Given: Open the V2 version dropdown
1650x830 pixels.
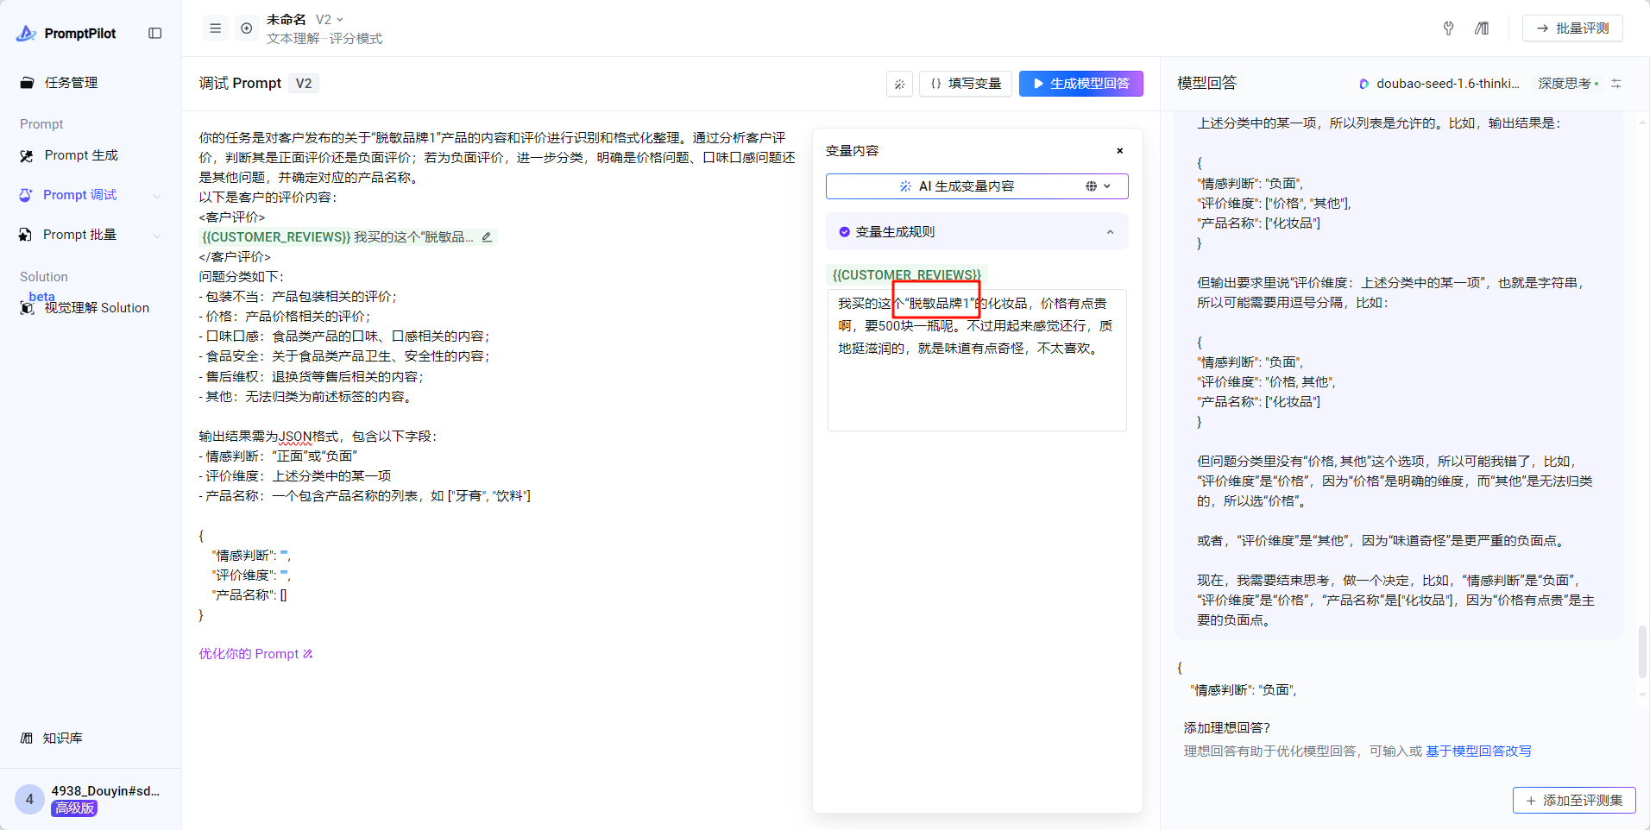Looking at the screenshot, I should pyautogui.click(x=330, y=19).
